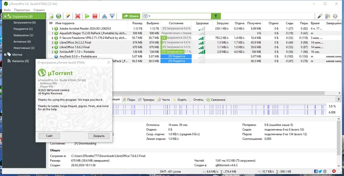The width and height of the screenshot is (344, 176).
Task: Expand the Метки sidebar node
Action: tap(5, 54)
